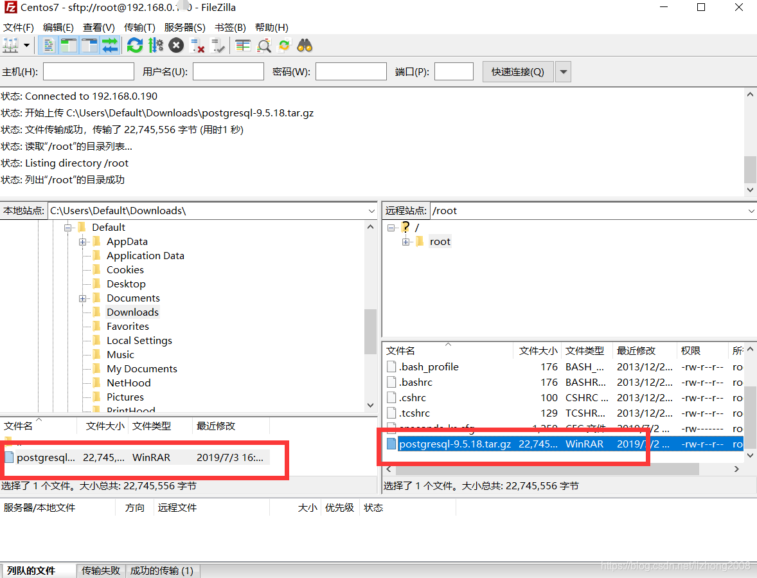Select the Application Data folder
Image resolution: width=757 pixels, height=578 pixels.
coord(145,256)
